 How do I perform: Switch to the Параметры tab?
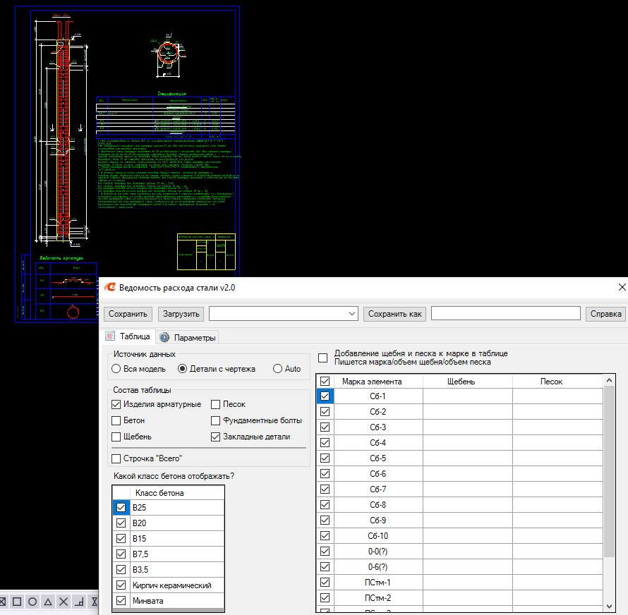tap(194, 338)
